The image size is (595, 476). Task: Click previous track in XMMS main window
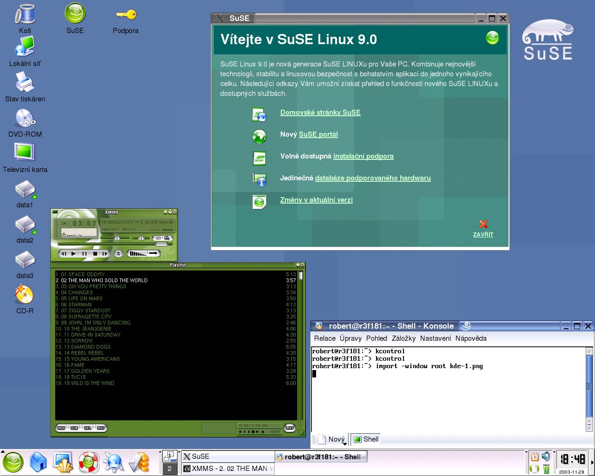pyautogui.click(x=63, y=253)
